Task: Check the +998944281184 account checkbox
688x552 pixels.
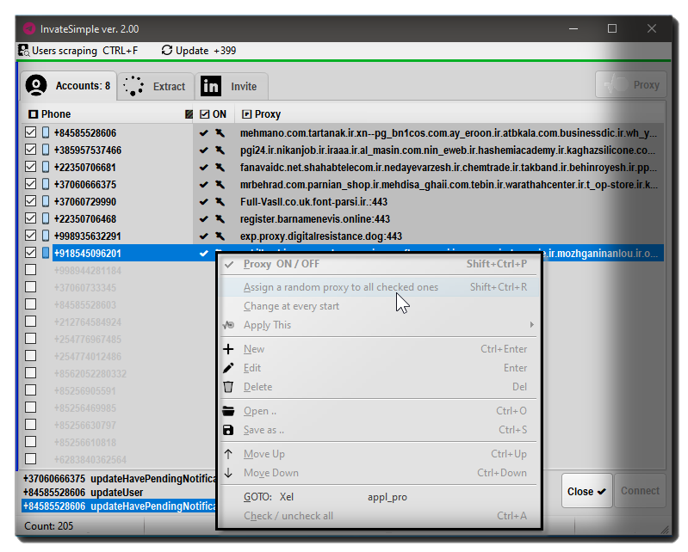Action: [30, 269]
